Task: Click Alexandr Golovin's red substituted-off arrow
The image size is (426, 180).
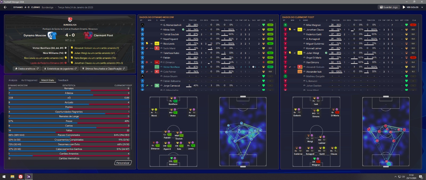Action: 300,67
